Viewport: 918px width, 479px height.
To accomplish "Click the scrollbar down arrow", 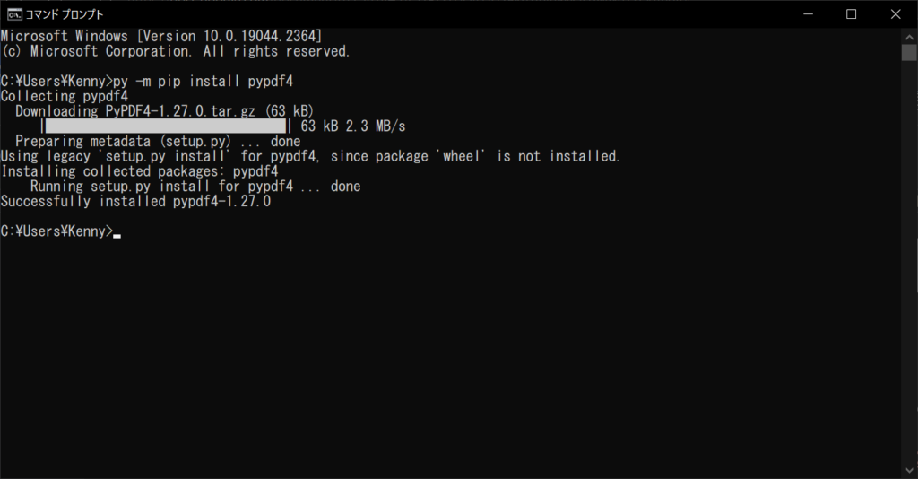I will tap(909, 470).
